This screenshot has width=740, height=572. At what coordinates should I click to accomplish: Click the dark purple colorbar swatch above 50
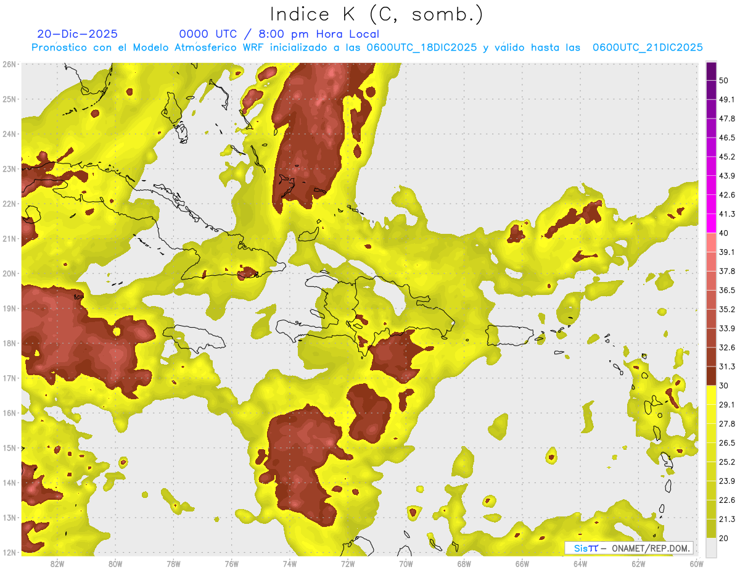[x=711, y=71]
